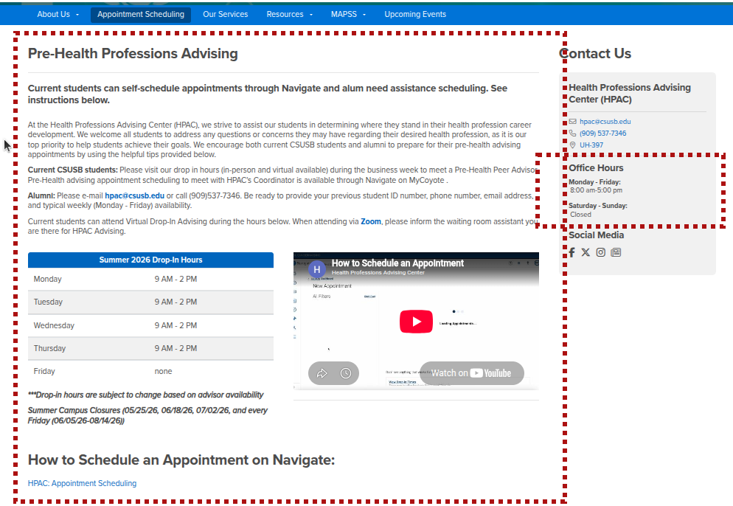Click the envelope icon beside hpac@csusb.edu
Screen dimensions: 733x506
click(573, 122)
